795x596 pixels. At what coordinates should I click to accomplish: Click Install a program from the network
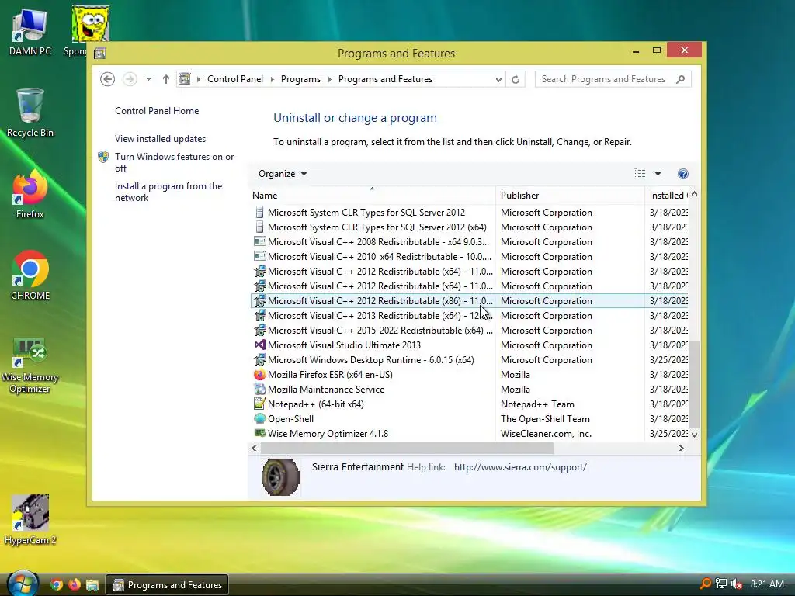click(168, 192)
